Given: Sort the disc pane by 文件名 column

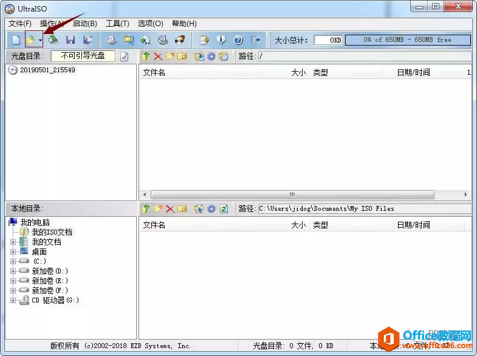Looking at the screenshot, I should tap(200, 73).
